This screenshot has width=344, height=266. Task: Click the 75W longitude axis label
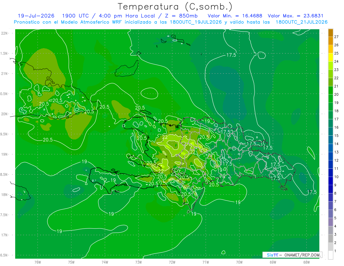pyautogui.click(x=71, y=262)
